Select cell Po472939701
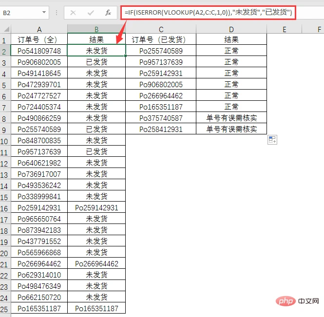 click(x=39, y=84)
